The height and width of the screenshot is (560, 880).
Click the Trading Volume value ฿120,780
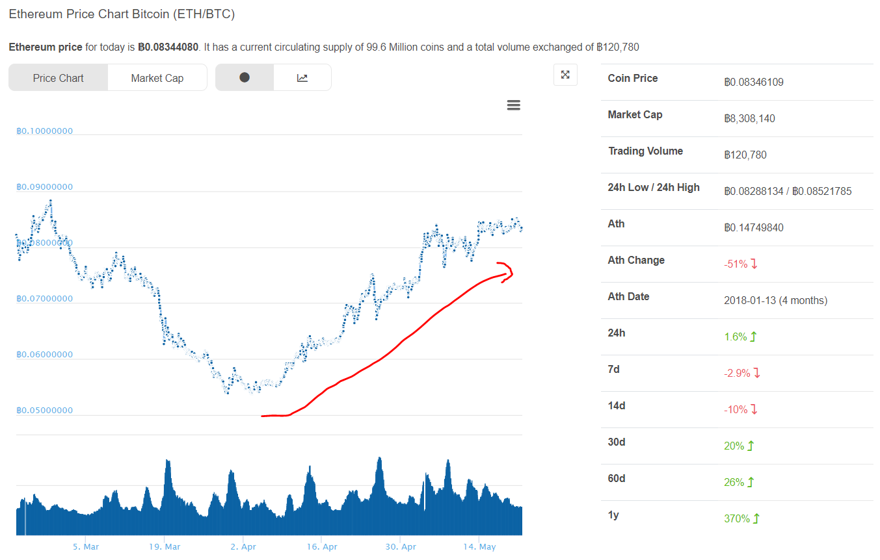point(745,155)
